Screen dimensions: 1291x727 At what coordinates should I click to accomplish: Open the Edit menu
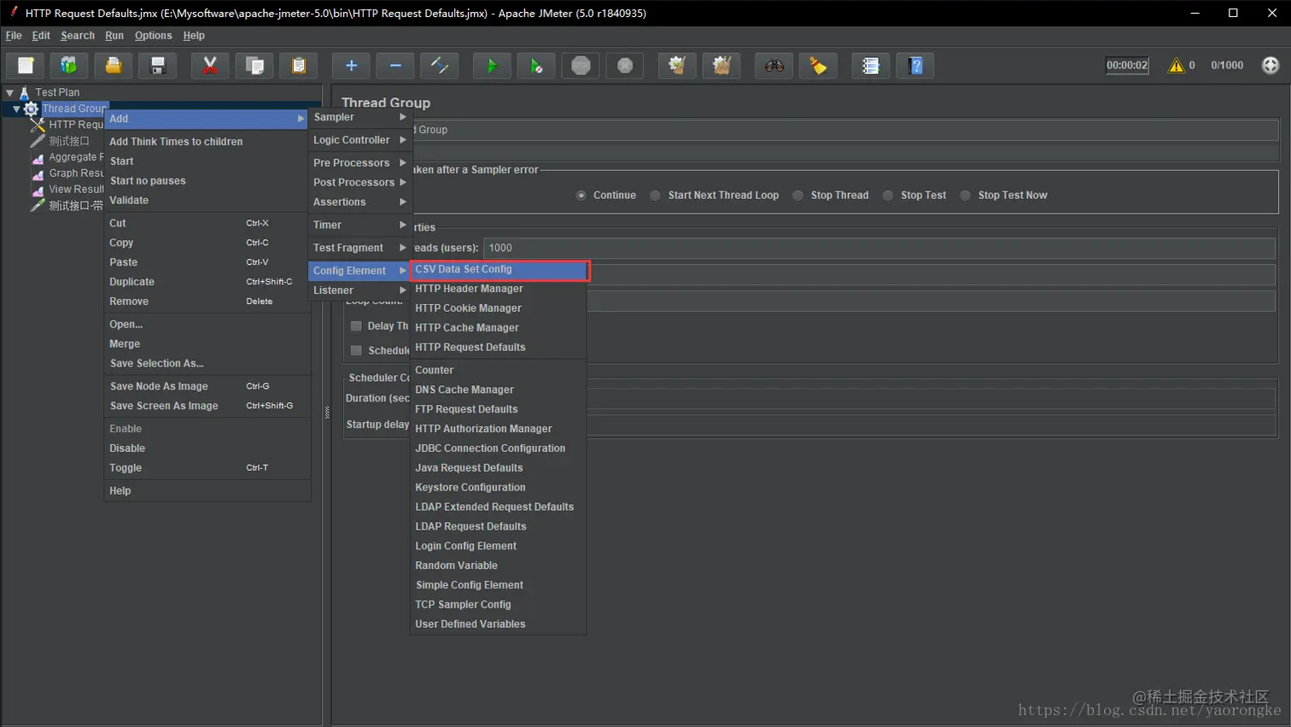(41, 36)
